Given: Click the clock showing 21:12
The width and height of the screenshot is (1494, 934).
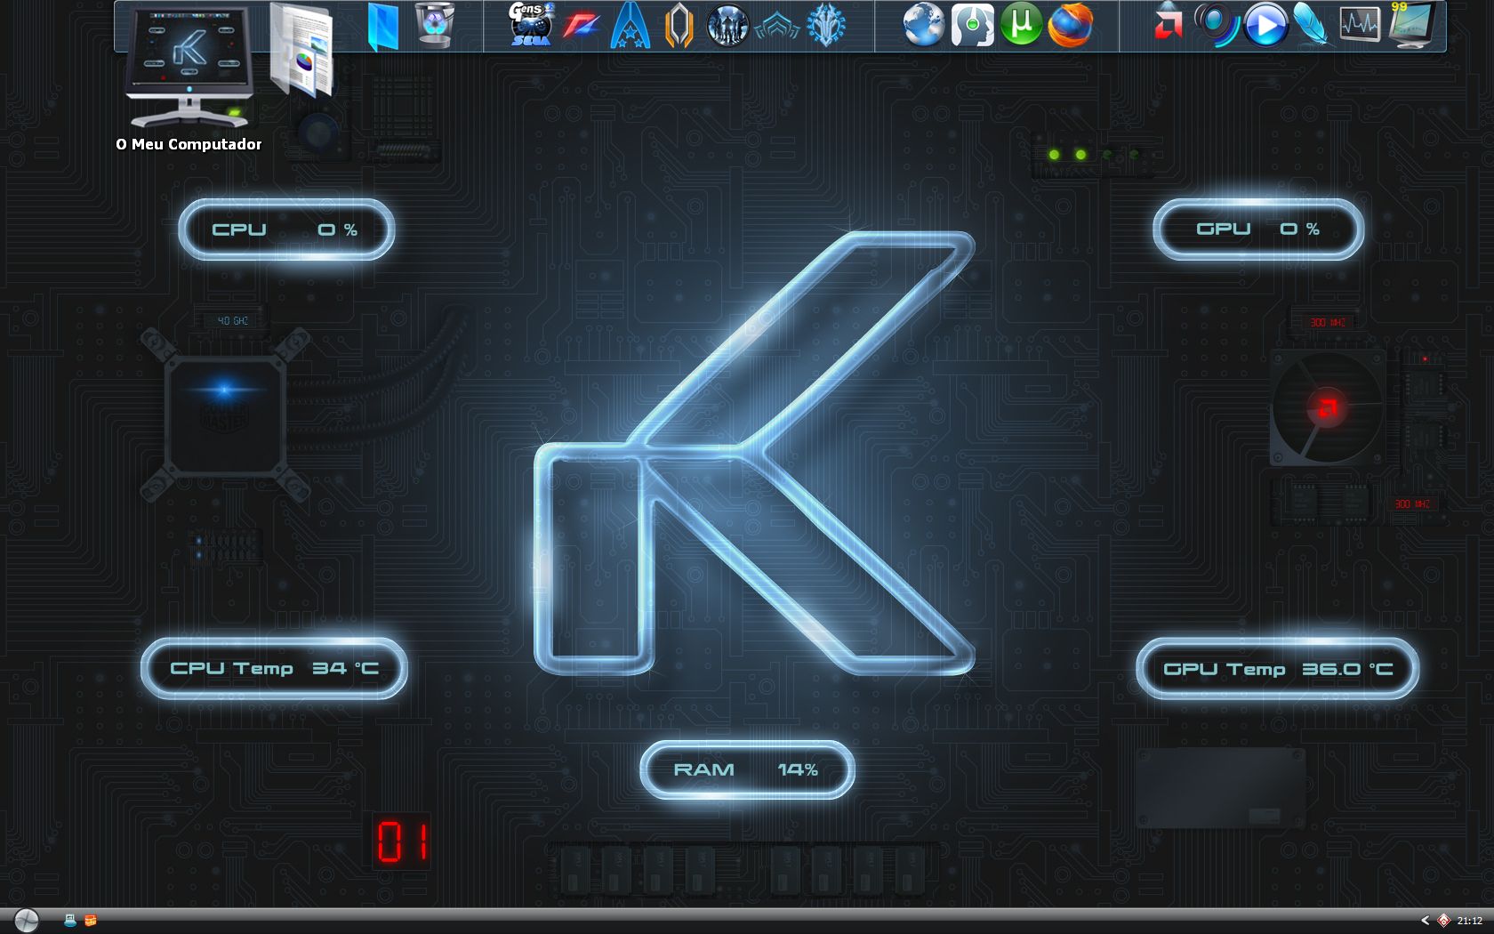Looking at the screenshot, I should pyautogui.click(x=1469, y=921).
